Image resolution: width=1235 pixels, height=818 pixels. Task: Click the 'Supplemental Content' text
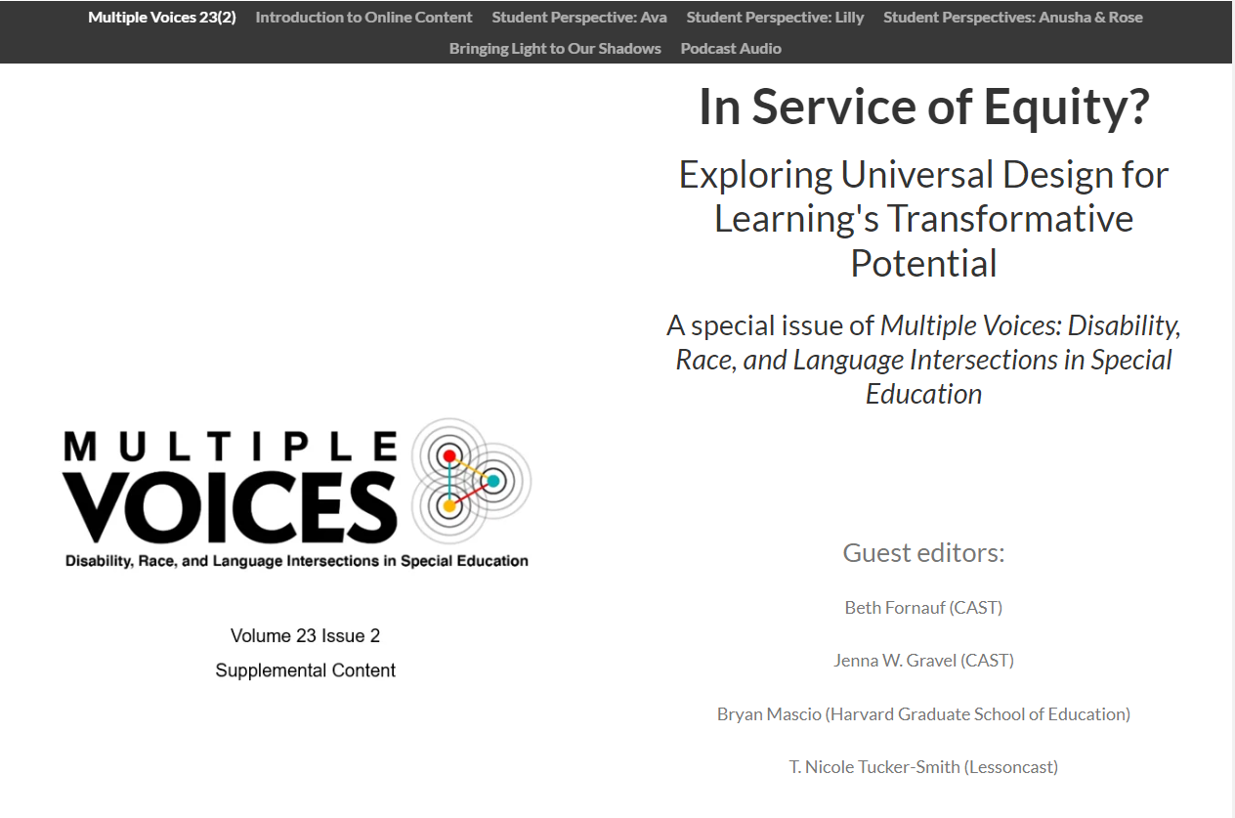click(x=306, y=670)
